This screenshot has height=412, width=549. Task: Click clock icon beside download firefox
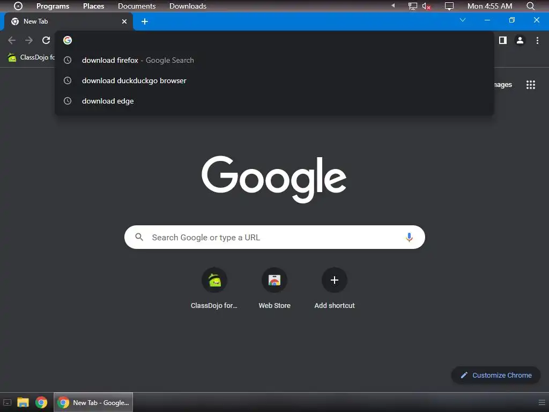(68, 60)
